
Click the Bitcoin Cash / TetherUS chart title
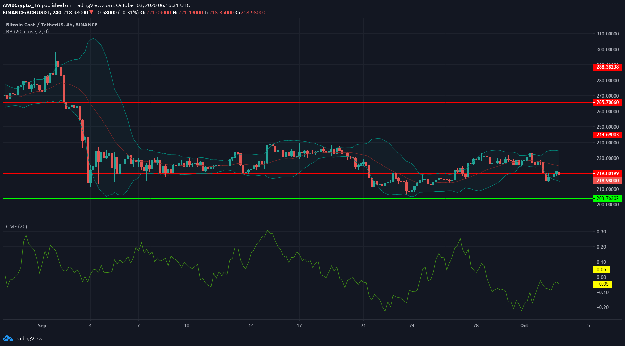coord(52,25)
